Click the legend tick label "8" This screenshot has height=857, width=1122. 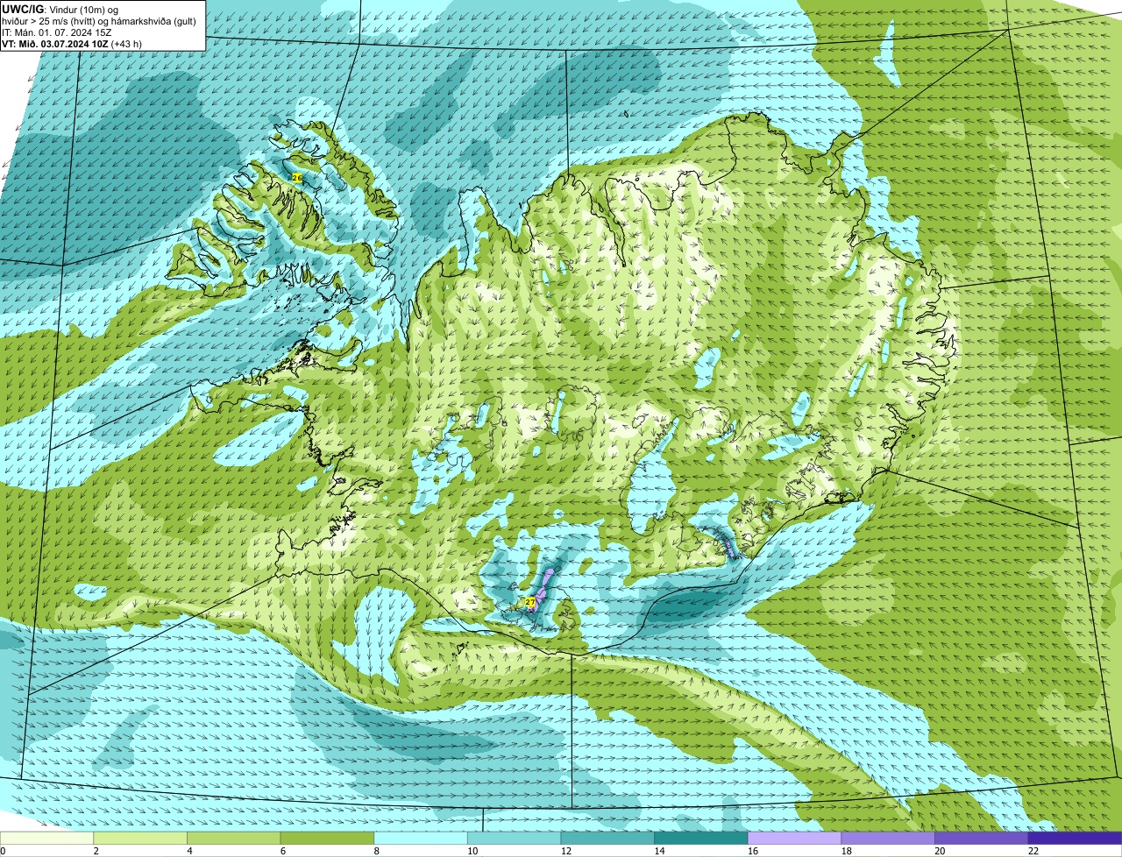(376, 851)
